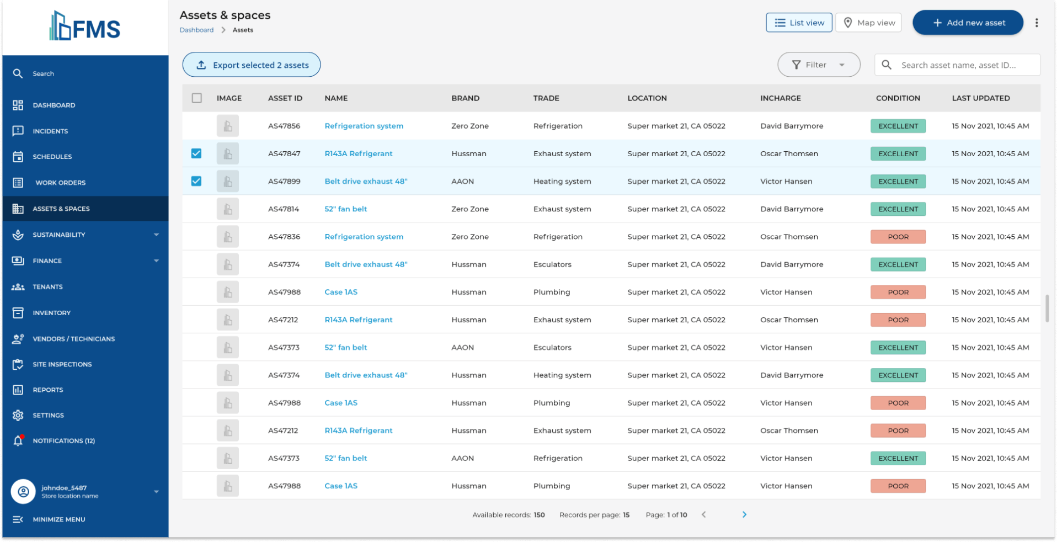Open the Notifications bell
Image resolution: width=1057 pixels, height=542 pixels.
pyautogui.click(x=63, y=440)
